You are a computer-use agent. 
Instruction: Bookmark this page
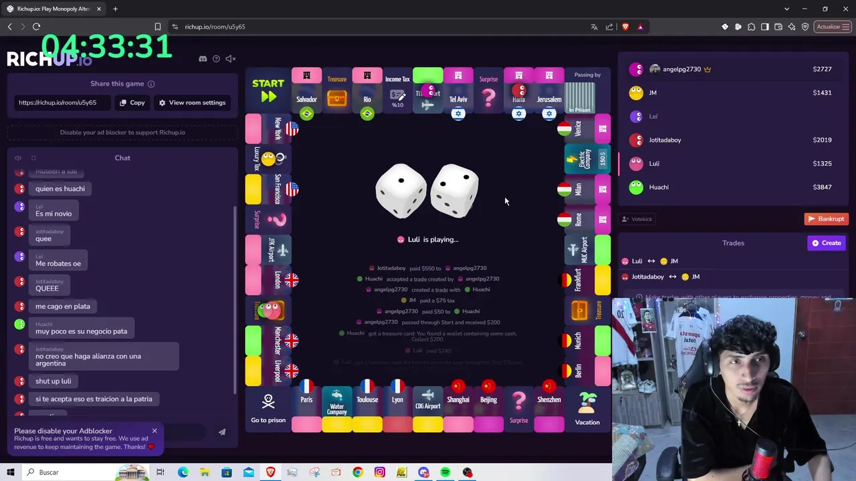[x=158, y=27]
